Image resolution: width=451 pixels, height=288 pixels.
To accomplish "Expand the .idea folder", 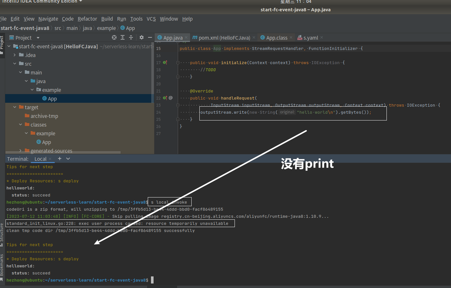I will pyautogui.click(x=15, y=55).
